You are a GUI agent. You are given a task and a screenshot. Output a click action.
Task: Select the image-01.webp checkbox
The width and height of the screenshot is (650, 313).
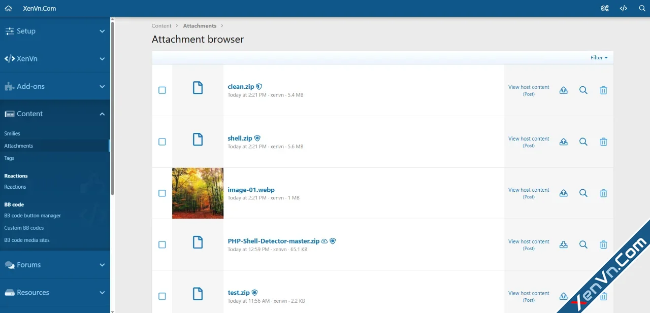[162, 193]
